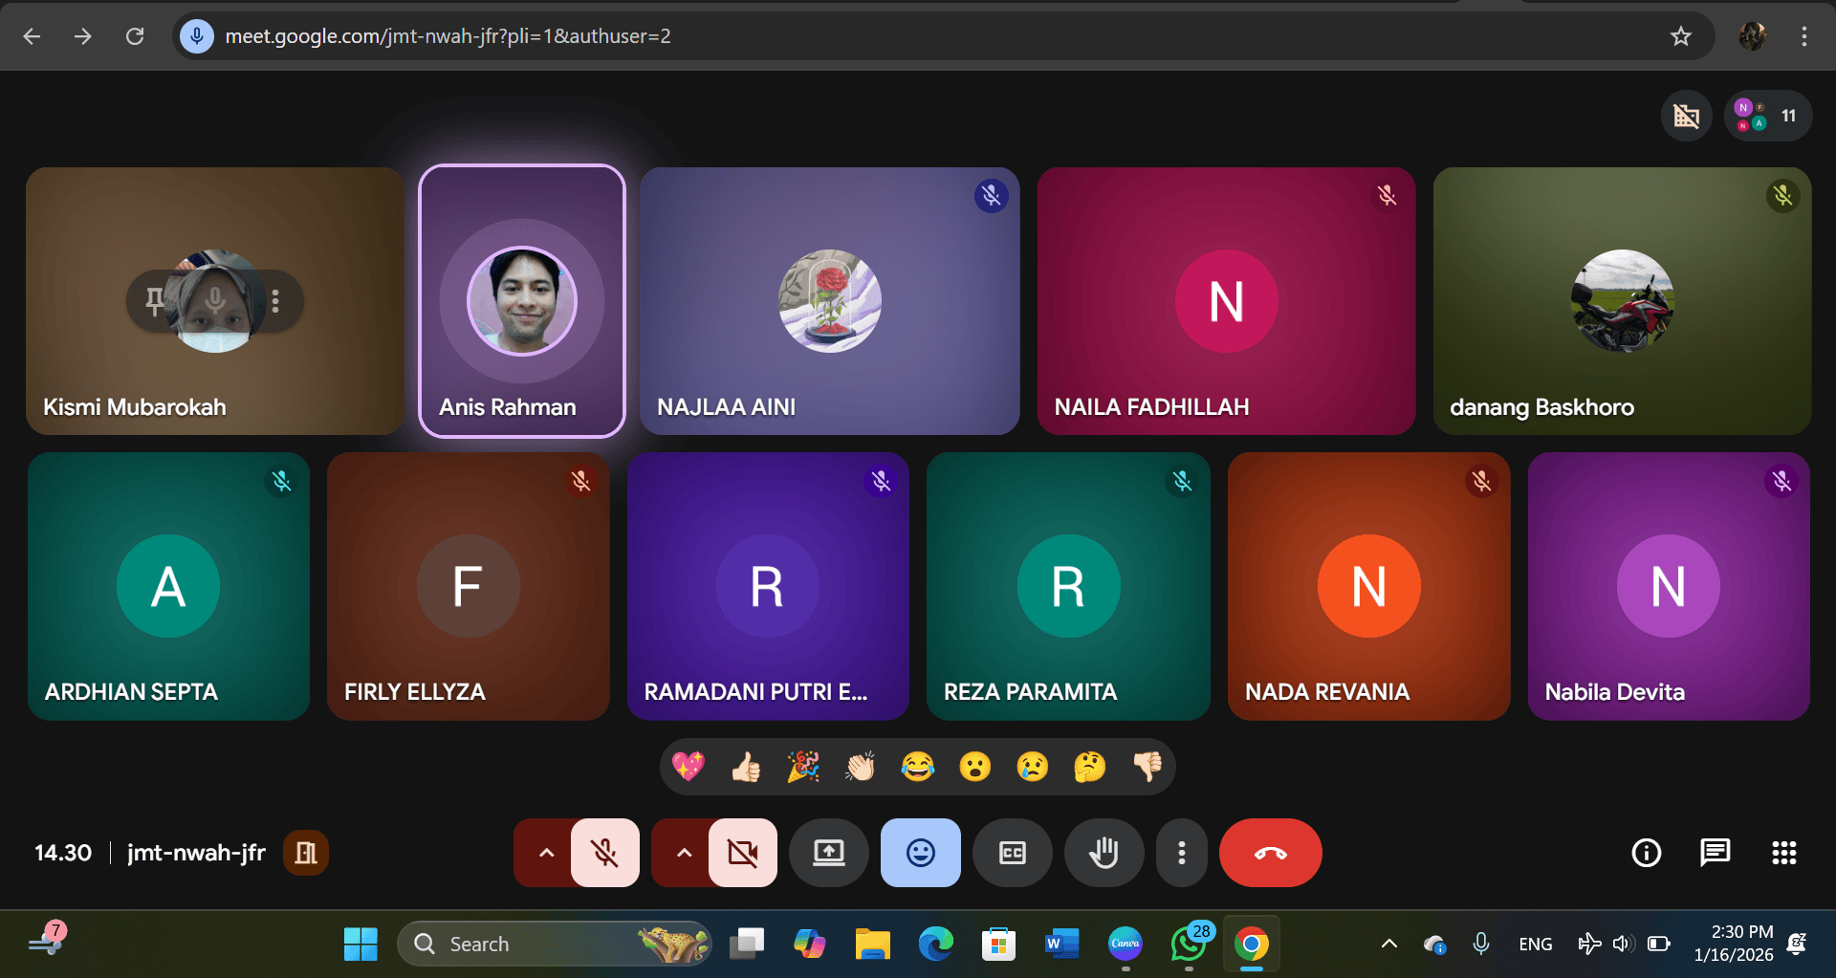Toggle microphone mute on or off
This screenshot has height=978, width=1836.
(604, 853)
